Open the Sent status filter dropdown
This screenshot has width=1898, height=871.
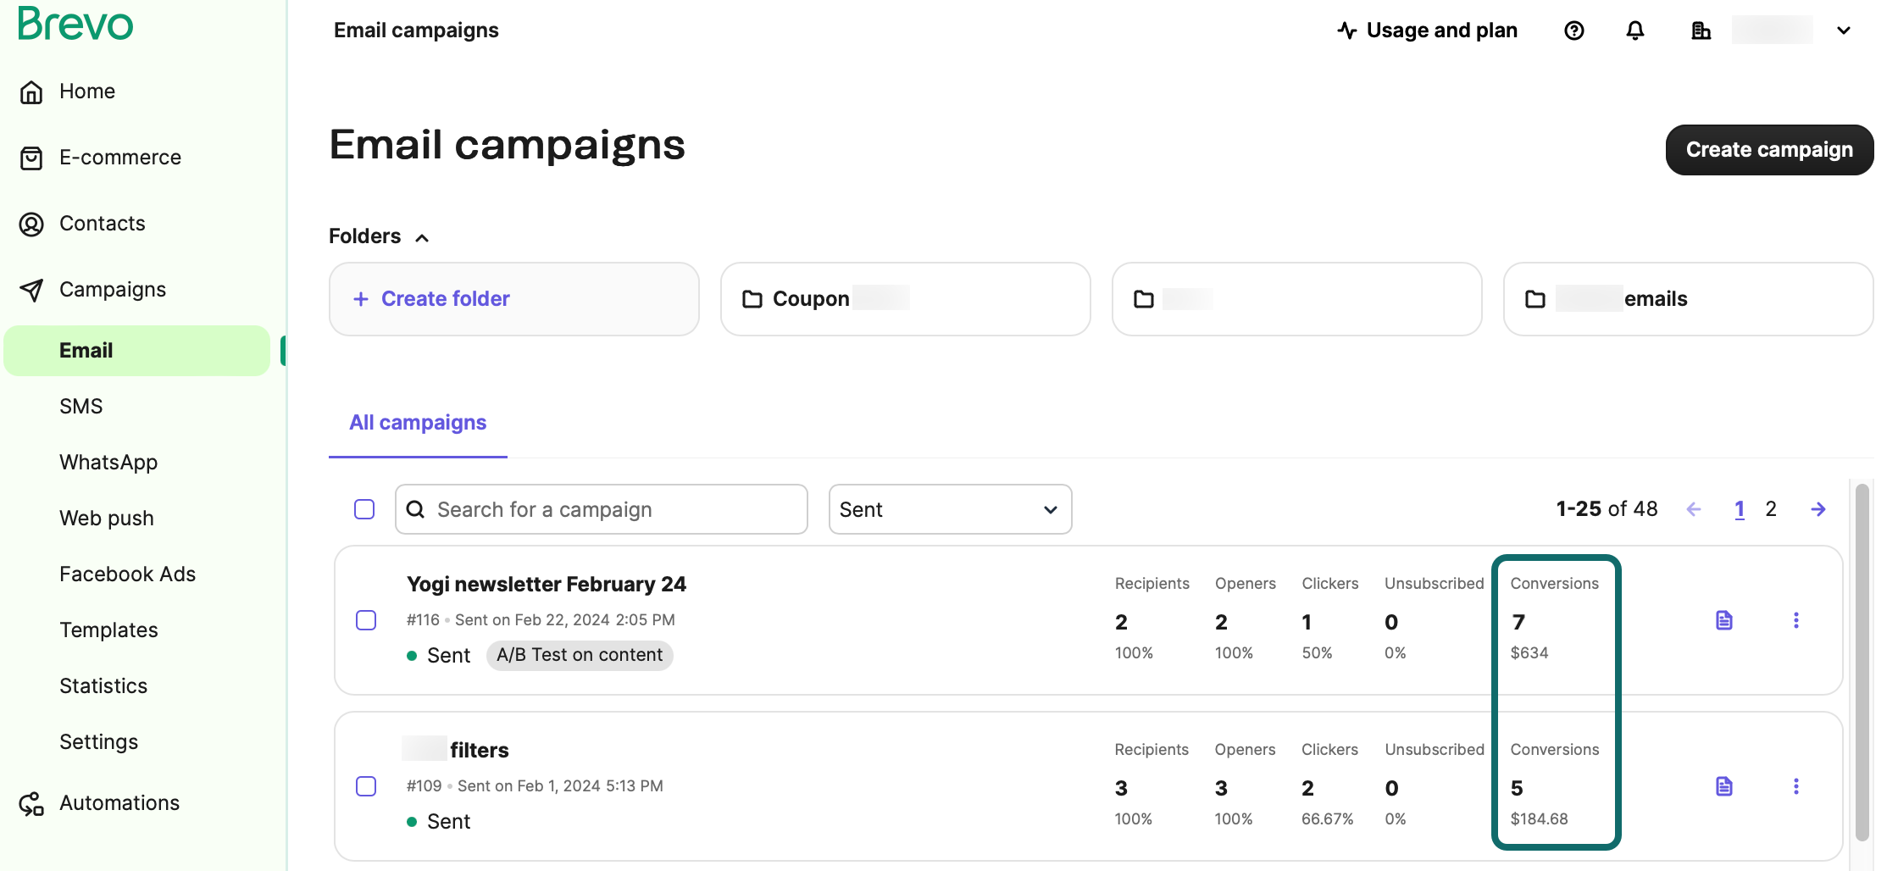pos(949,509)
